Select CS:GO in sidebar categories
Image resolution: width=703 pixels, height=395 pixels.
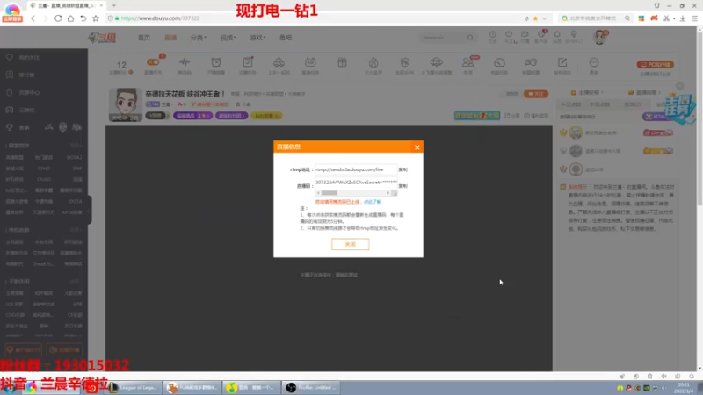[x=43, y=179]
